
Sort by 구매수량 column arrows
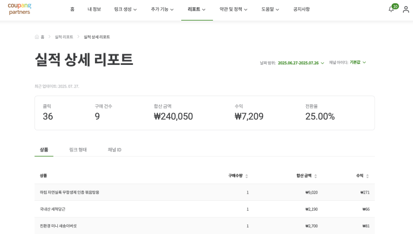point(246,176)
